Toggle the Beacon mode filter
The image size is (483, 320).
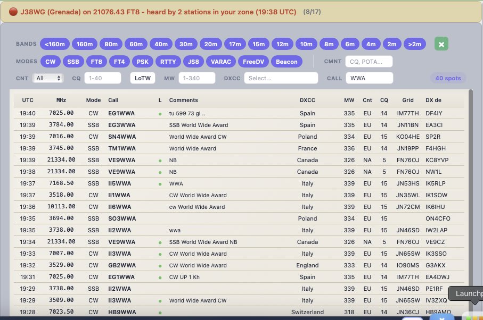pyautogui.click(x=286, y=62)
